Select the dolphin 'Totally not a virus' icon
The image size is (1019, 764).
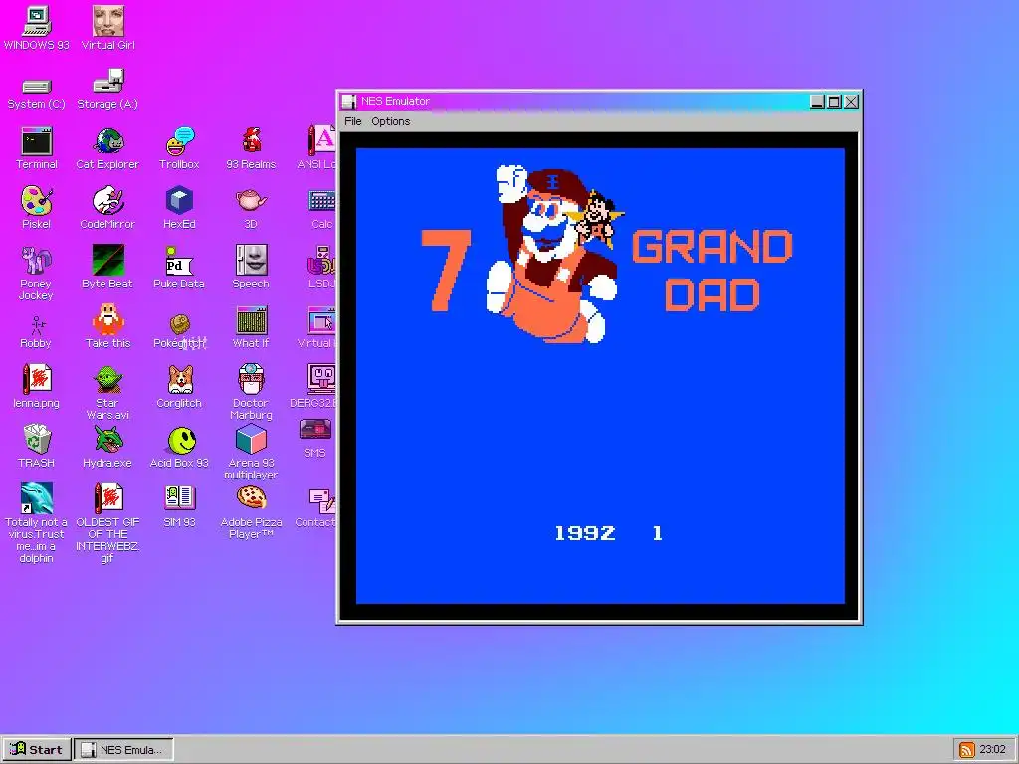click(37, 498)
